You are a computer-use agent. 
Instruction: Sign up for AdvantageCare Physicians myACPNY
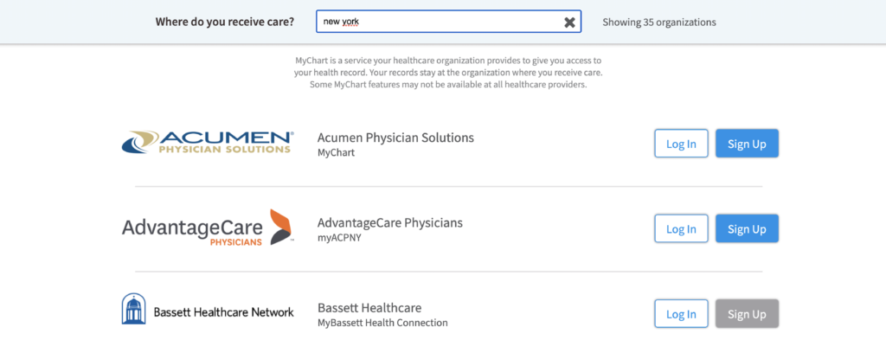(x=747, y=228)
